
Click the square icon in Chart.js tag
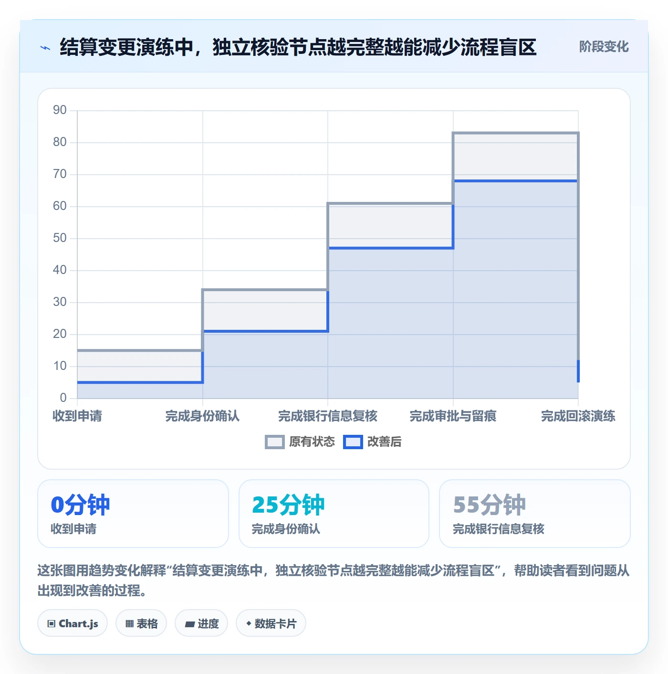click(52, 624)
